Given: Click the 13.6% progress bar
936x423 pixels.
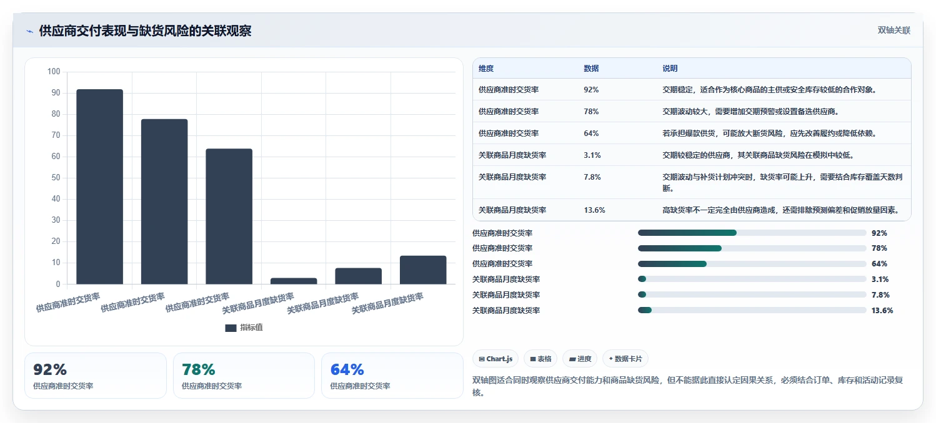Looking at the screenshot, I should [752, 310].
